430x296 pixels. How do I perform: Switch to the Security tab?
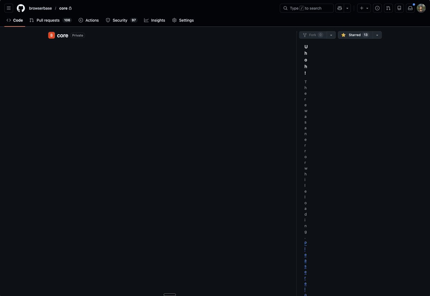click(121, 20)
